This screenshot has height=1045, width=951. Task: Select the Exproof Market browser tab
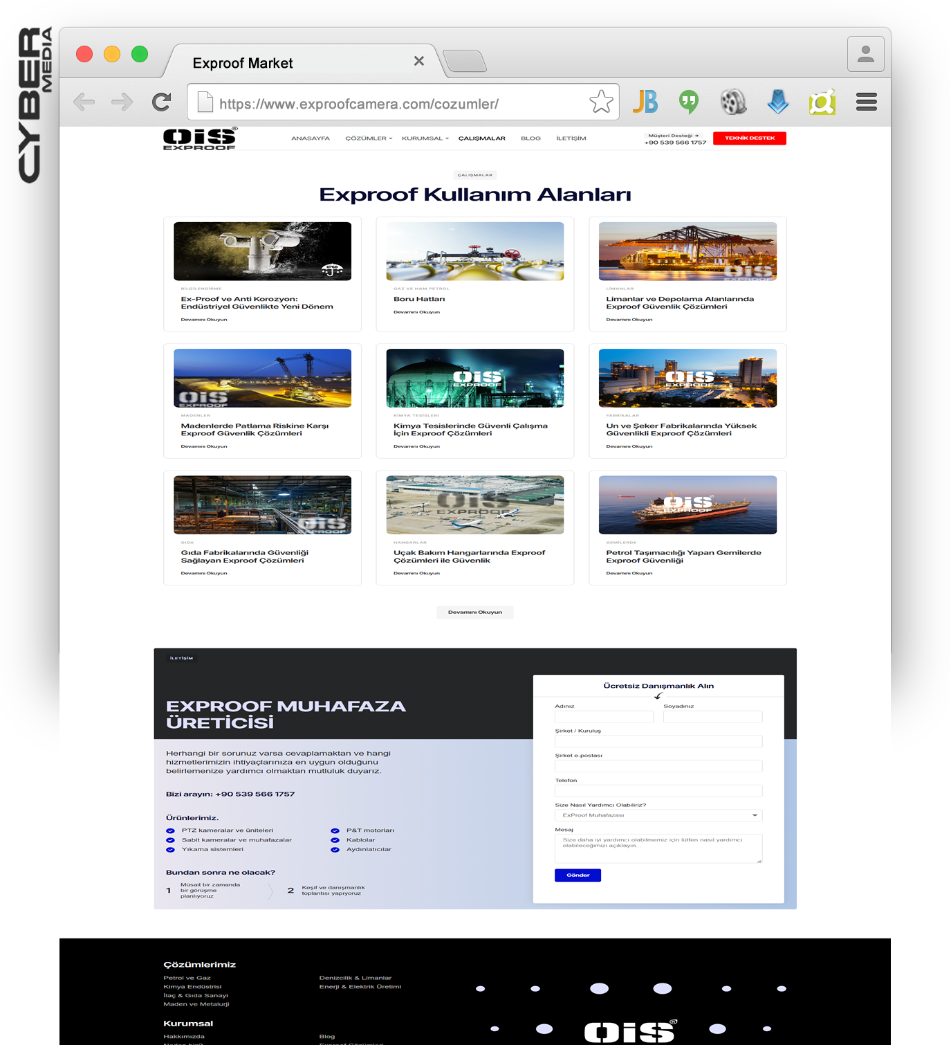pos(243,63)
